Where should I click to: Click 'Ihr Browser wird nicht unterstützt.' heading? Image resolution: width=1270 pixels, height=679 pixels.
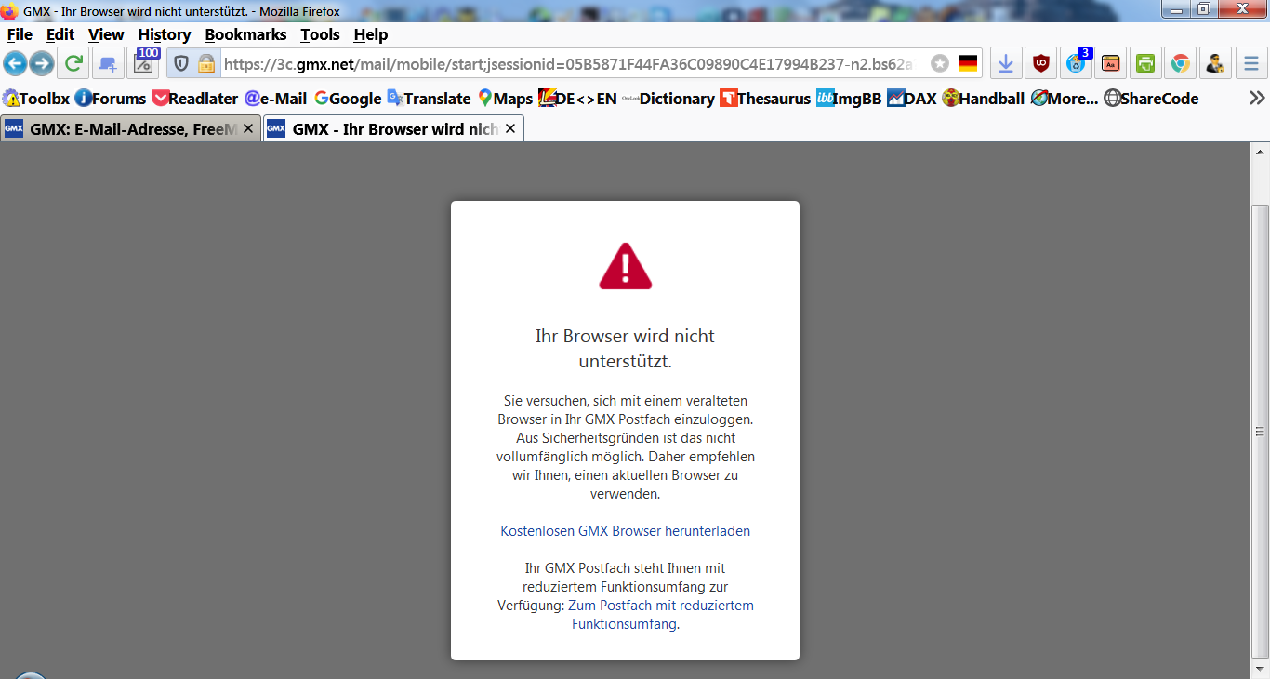[x=626, y=348]
